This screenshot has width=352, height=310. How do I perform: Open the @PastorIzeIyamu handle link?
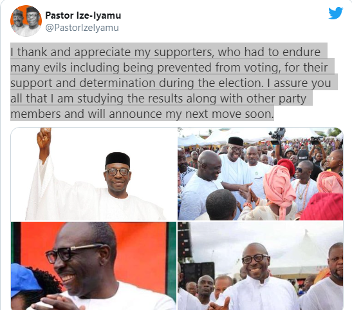[82, 28]
